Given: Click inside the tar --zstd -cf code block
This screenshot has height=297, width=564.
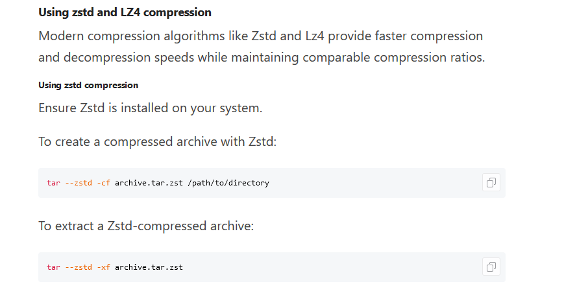Looking at the screenshot, I should click(271, 183).
